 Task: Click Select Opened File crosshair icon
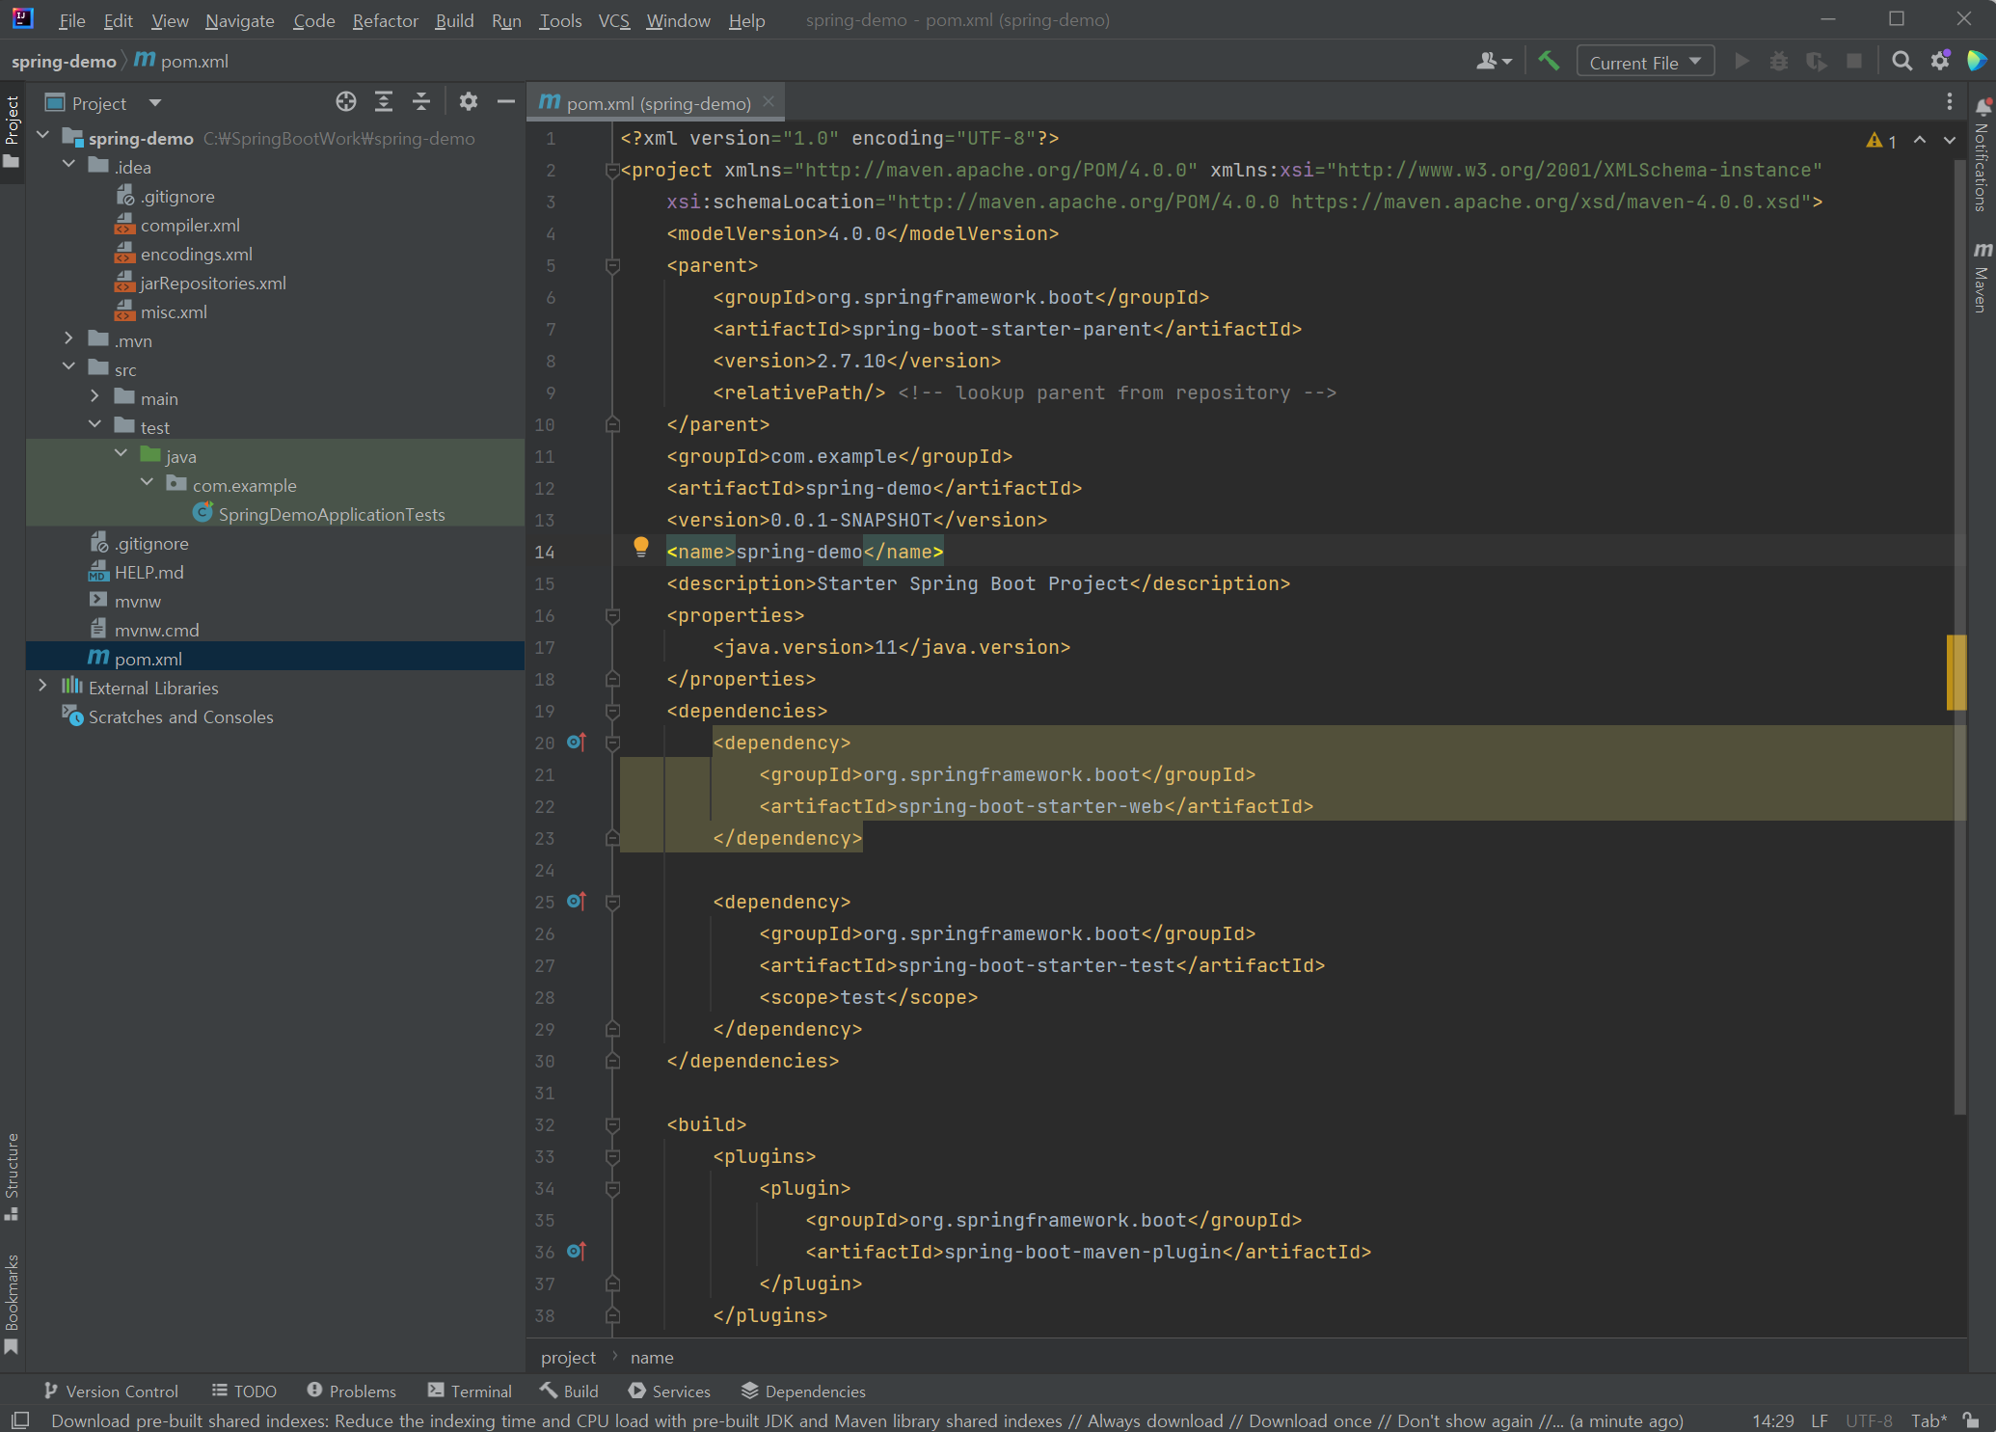(345, 102)
